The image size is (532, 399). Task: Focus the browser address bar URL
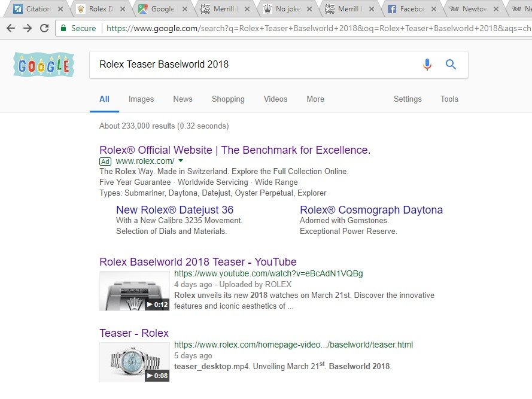click(318, 28)
